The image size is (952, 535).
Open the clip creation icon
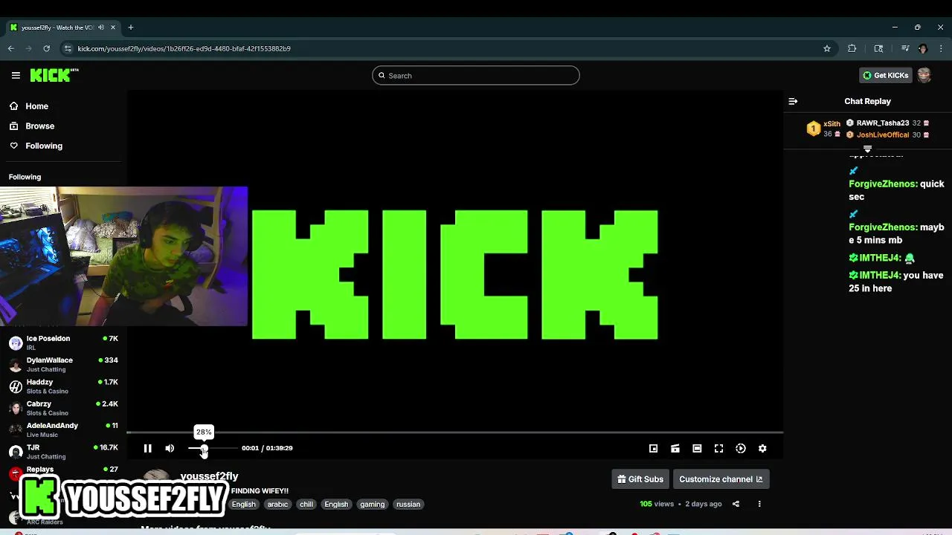(675, 448)
